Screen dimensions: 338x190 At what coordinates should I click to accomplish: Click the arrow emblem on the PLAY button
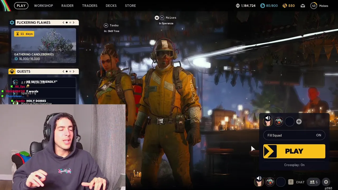(270, 151)
